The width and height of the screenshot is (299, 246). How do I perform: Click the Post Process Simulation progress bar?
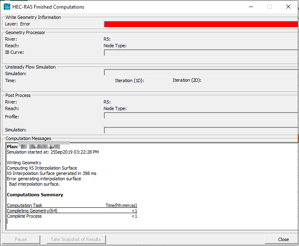click(201, 130)
